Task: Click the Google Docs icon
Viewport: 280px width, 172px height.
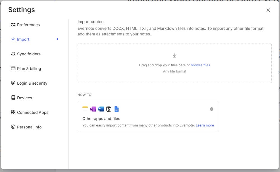Action: click(x=116, y=109)
